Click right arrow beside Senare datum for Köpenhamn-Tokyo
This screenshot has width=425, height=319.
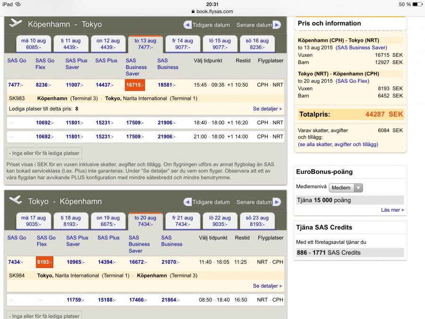coord(277,25)
